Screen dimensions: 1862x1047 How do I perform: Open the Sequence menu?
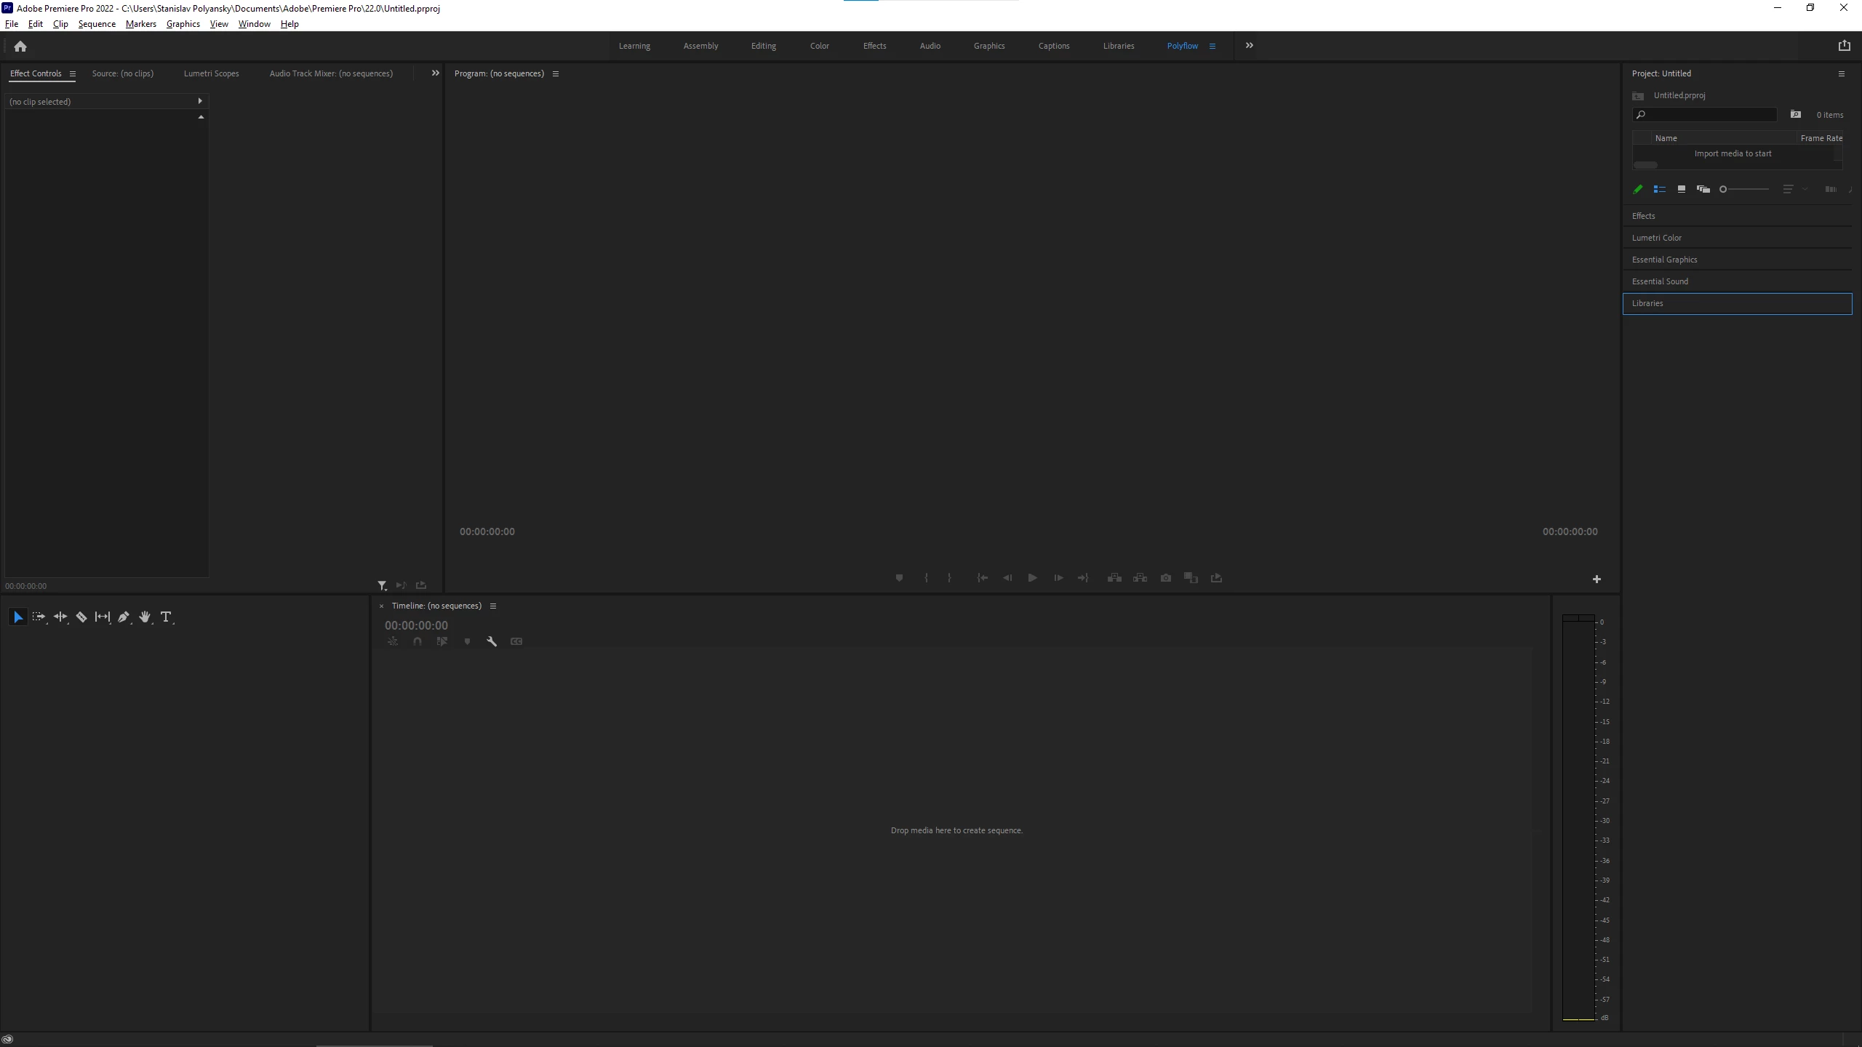[x=97, y=24]
